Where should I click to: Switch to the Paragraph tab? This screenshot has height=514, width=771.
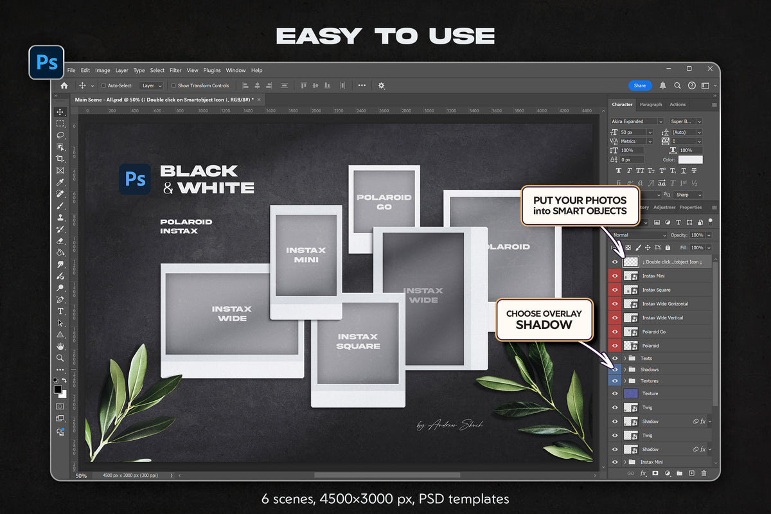[651, 104]
